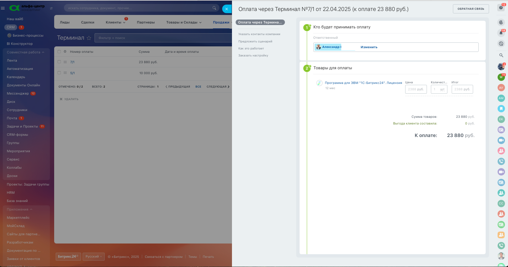
Task: Open the Продажи dropdown tab
Action: (222, 22)
